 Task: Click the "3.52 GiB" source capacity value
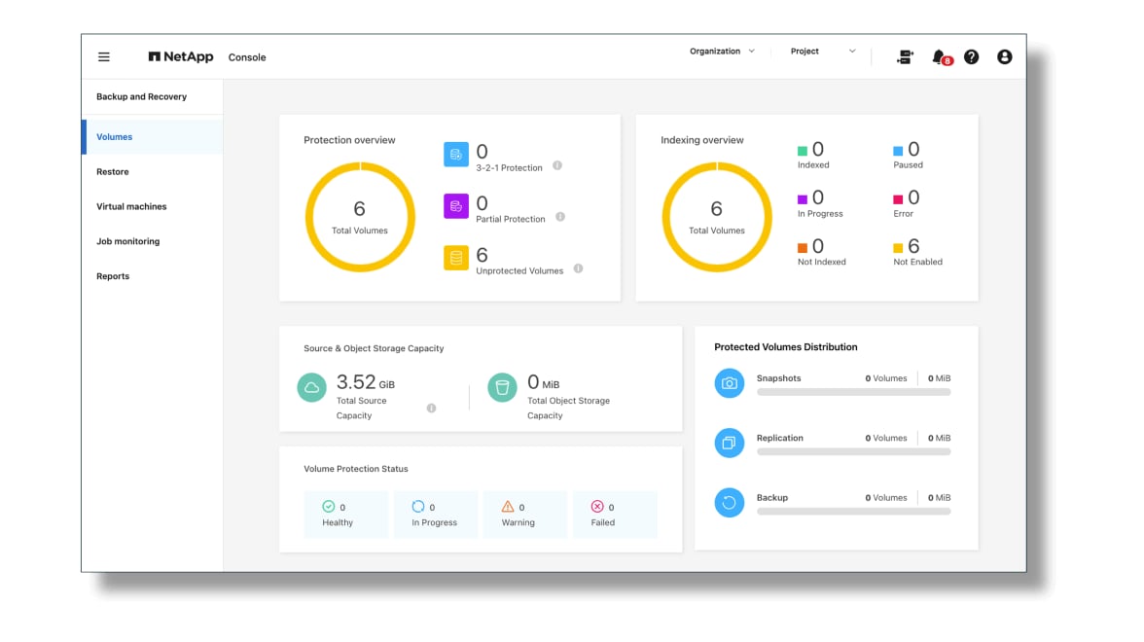click(x=366, y=382)
